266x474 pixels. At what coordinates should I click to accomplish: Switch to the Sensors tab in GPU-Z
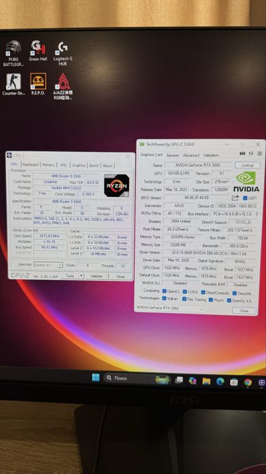(173, 155)
